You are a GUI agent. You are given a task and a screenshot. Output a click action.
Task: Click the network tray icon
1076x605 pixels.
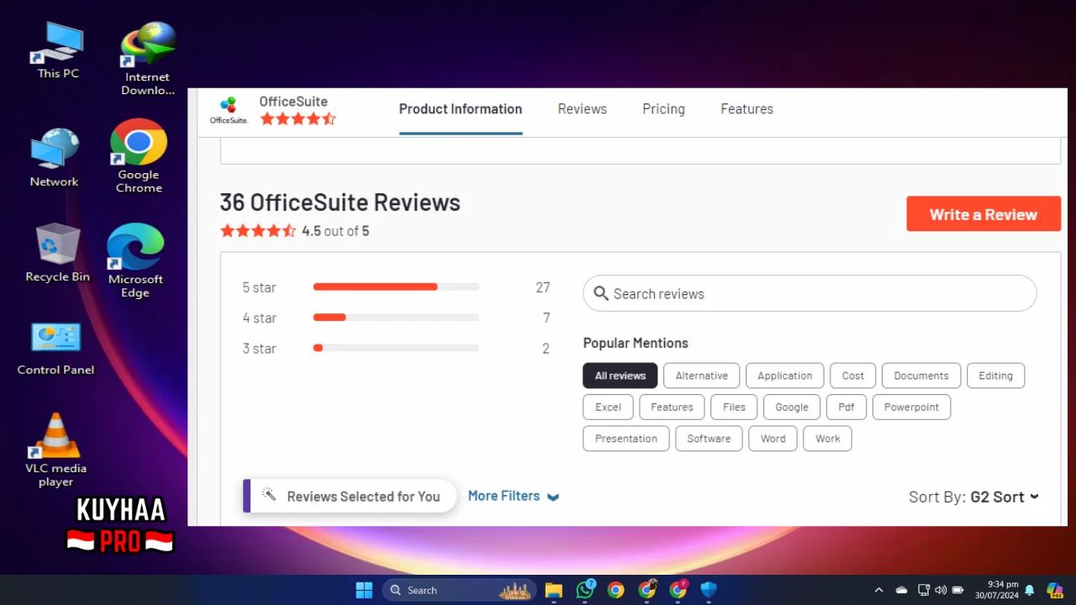[924, 590]
